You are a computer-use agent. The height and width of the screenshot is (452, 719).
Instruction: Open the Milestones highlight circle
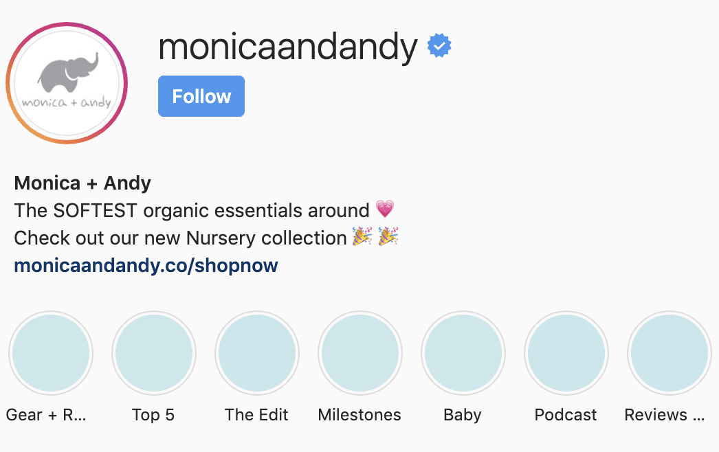[x=360, y=353]
